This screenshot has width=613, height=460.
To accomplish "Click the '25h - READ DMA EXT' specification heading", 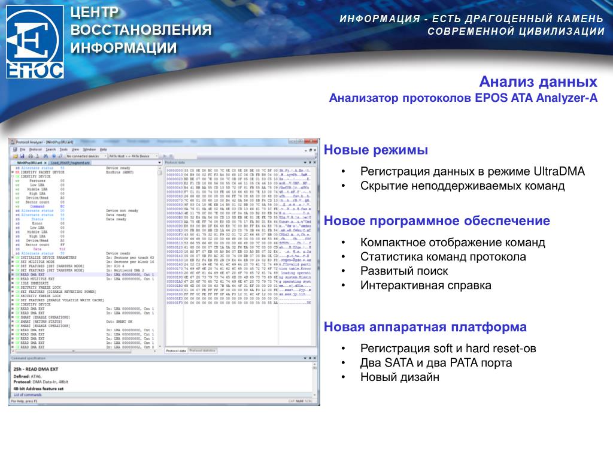I will (x=36, y=369).
